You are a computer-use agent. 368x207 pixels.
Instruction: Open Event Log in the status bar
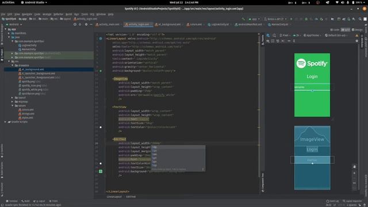332,201
